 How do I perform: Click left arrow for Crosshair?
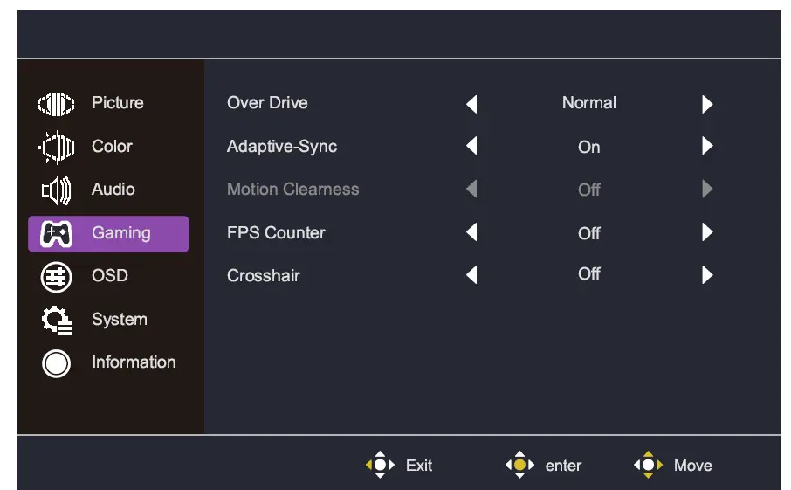point(471,275)
